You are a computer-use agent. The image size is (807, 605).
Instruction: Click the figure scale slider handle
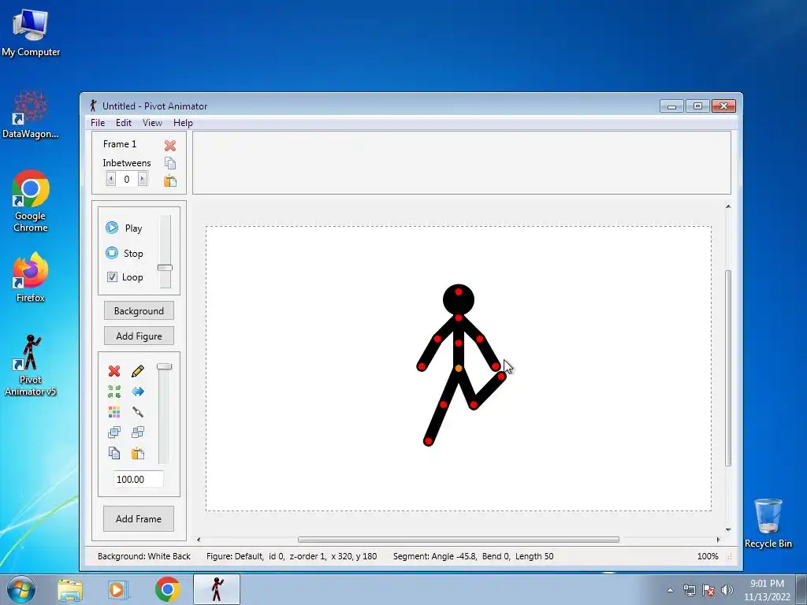pos(164,366)
